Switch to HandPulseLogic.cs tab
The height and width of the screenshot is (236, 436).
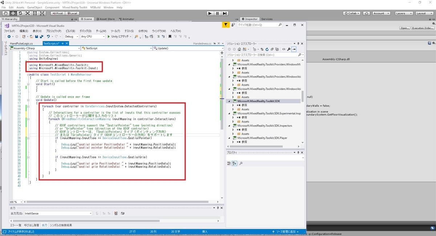point(21,43)
